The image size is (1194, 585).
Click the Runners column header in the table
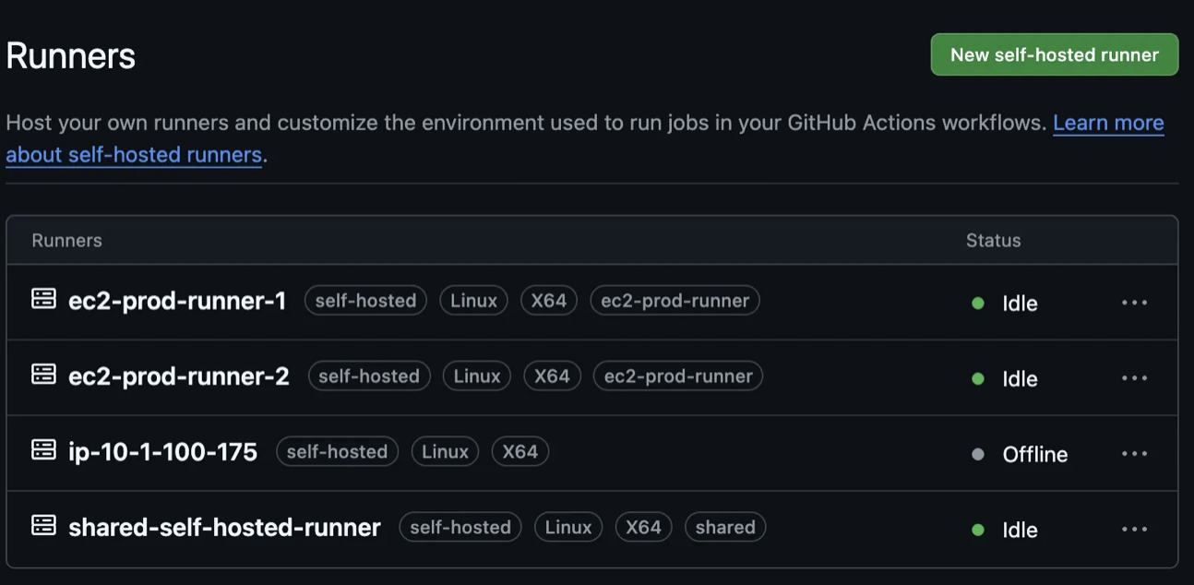tap(66, 240)
